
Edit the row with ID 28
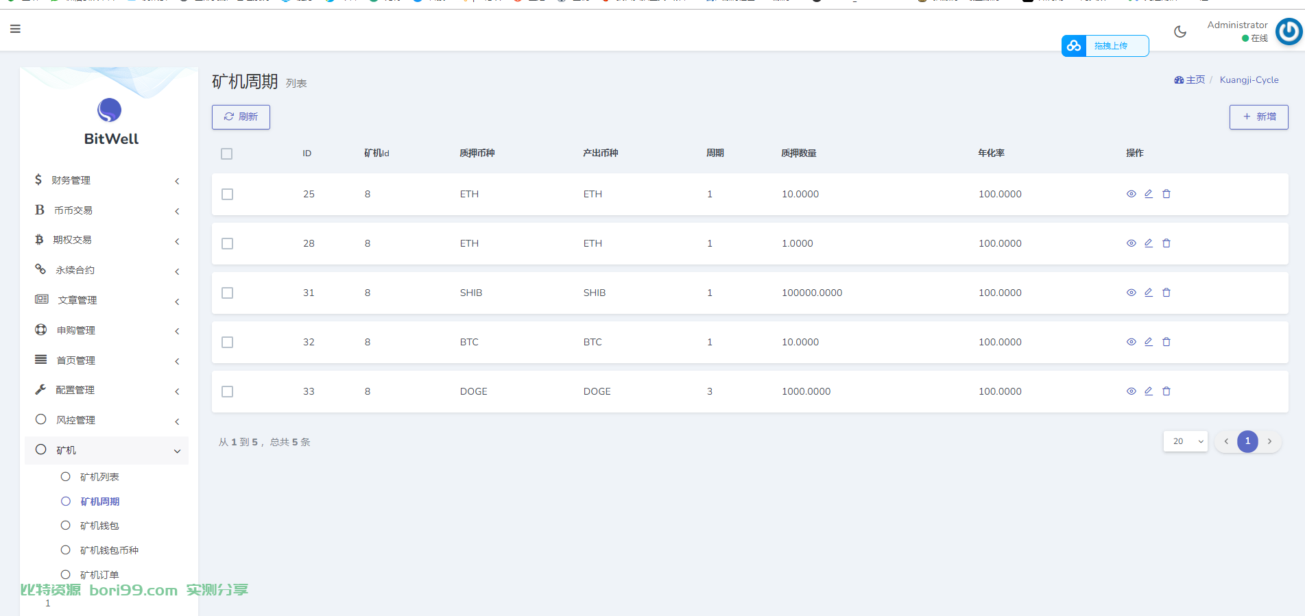pyautogui.click(x=1149, y=243)
